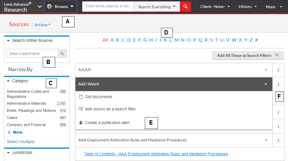Viewport: 288px width, 161px height.
Task: Filter sources by letter T
Action: (x=216, y=40)
